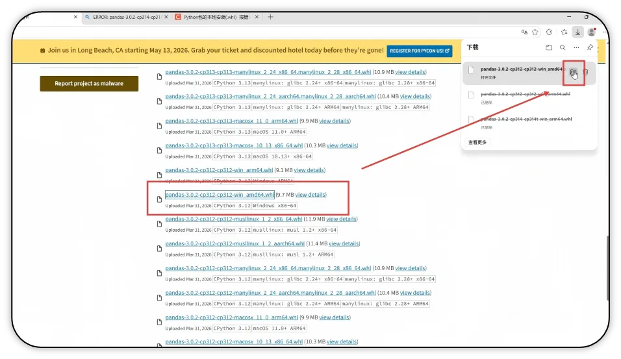Click the 查看更多 button in downloads
Screen dimensions: 621x359
(477, 142)
